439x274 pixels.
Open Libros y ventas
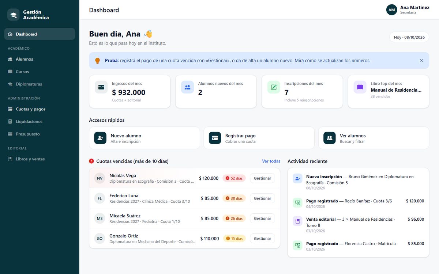click(40, 159)
